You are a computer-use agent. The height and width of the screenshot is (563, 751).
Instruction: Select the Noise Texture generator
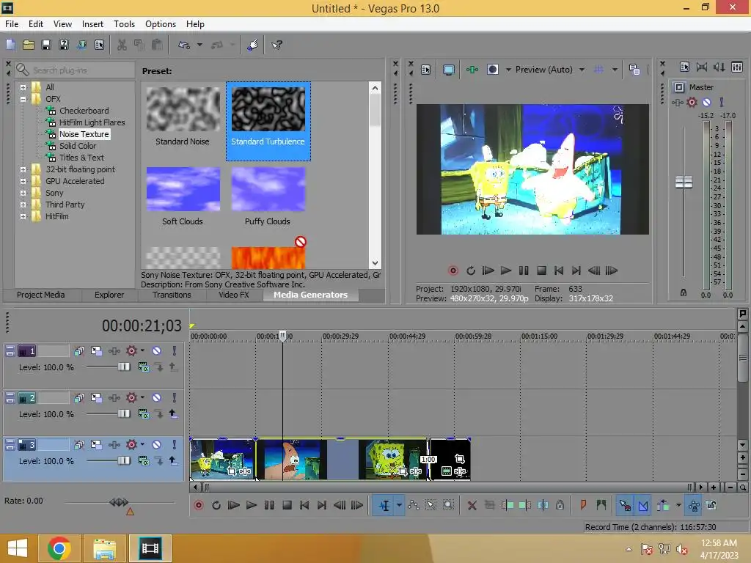[84, 135]
